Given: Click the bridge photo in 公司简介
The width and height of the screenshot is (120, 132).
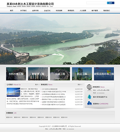Looking at the screenshot, I should tap(13, 92).
